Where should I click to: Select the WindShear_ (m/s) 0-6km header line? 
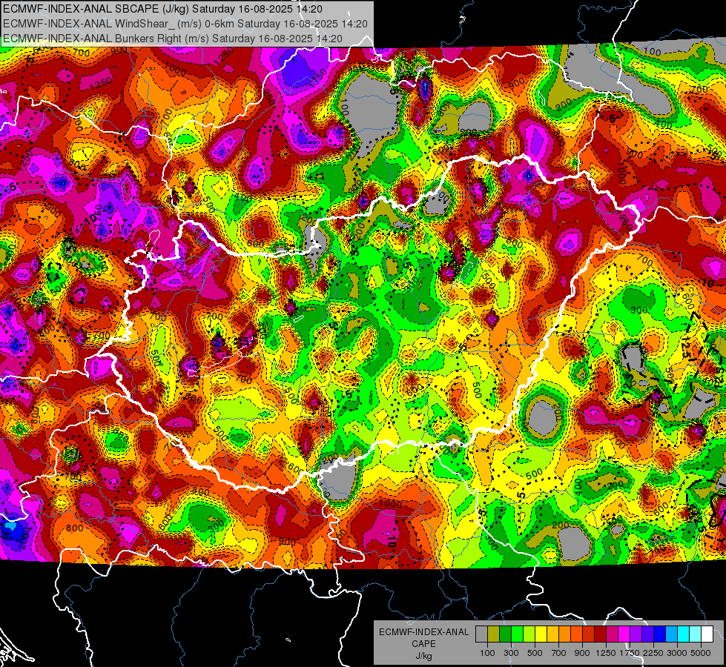[x=185, y=24]
